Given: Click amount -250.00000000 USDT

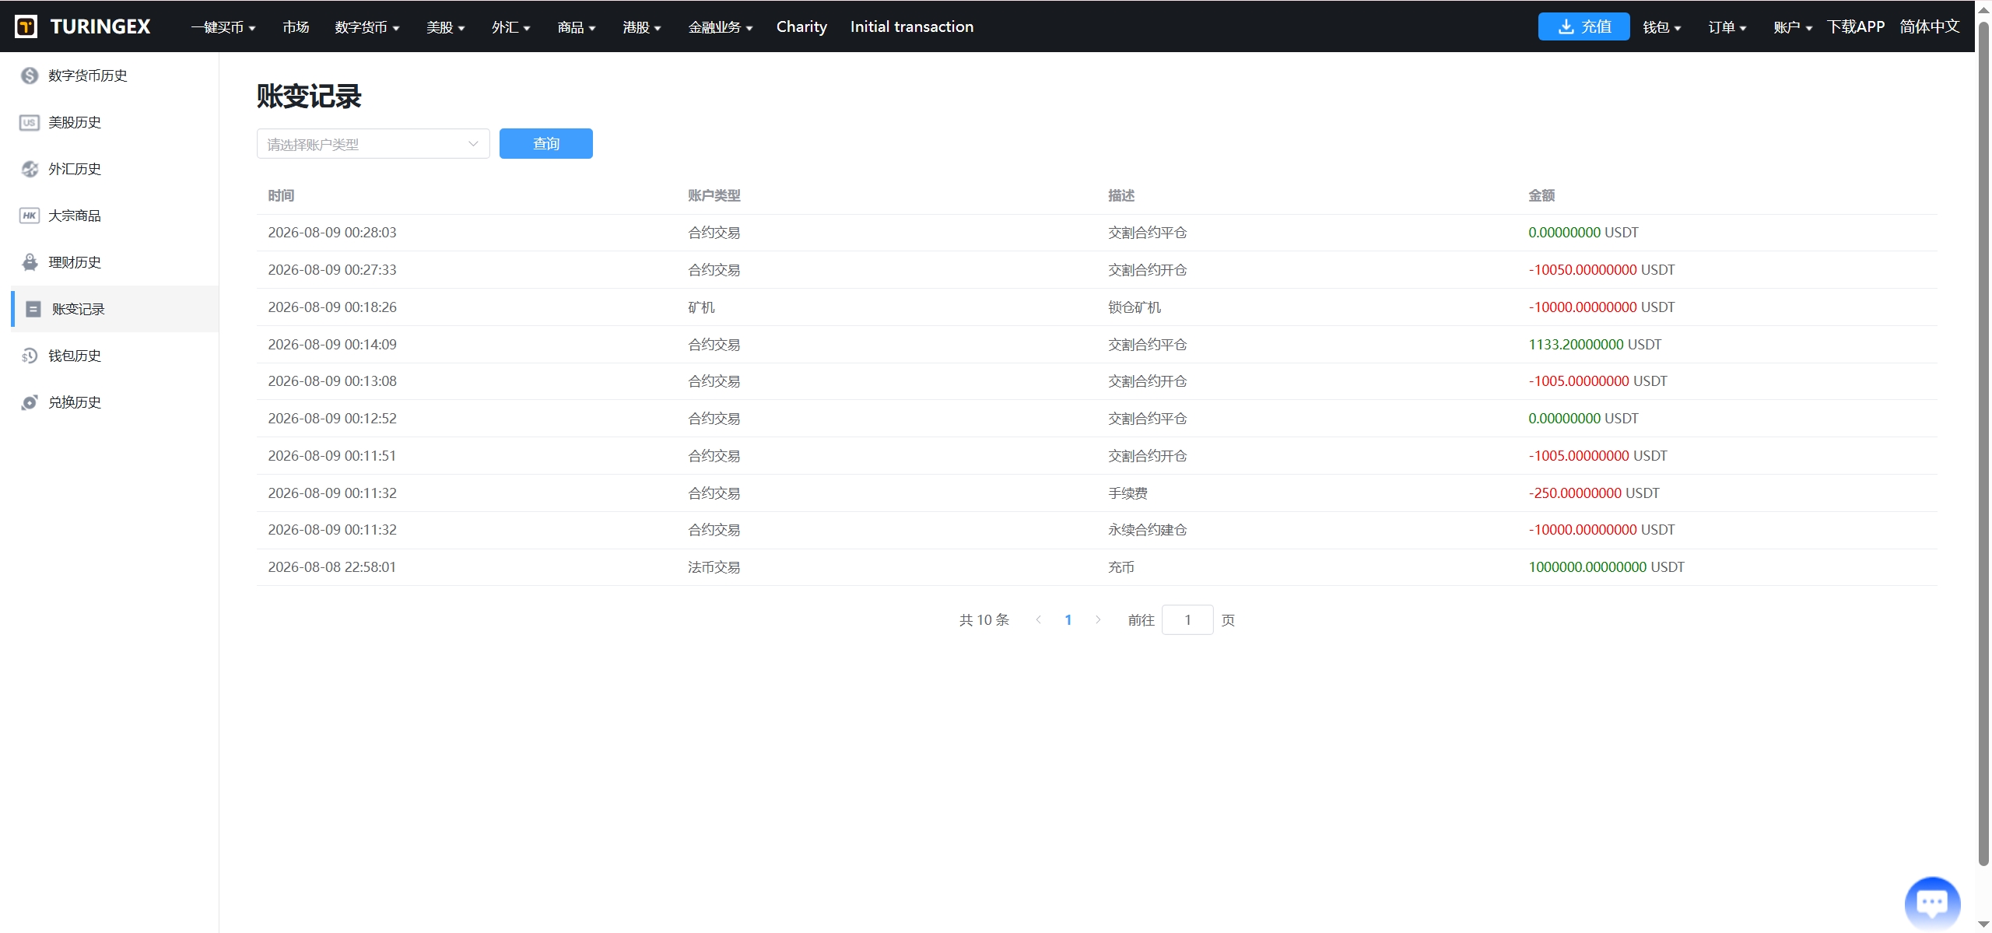Looking at the screenshot, I should tap(1594, 493).
